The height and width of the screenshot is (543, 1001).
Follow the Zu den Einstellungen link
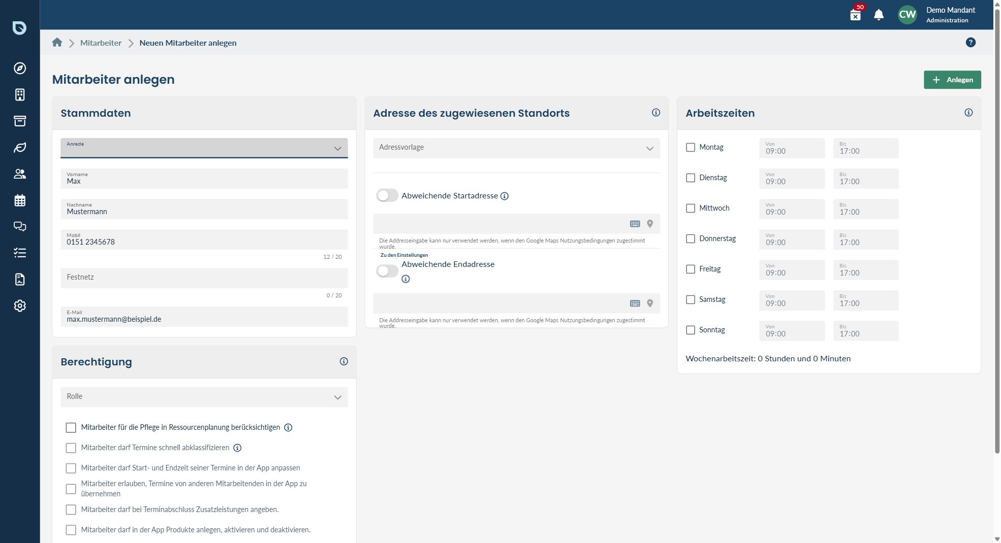404,255
